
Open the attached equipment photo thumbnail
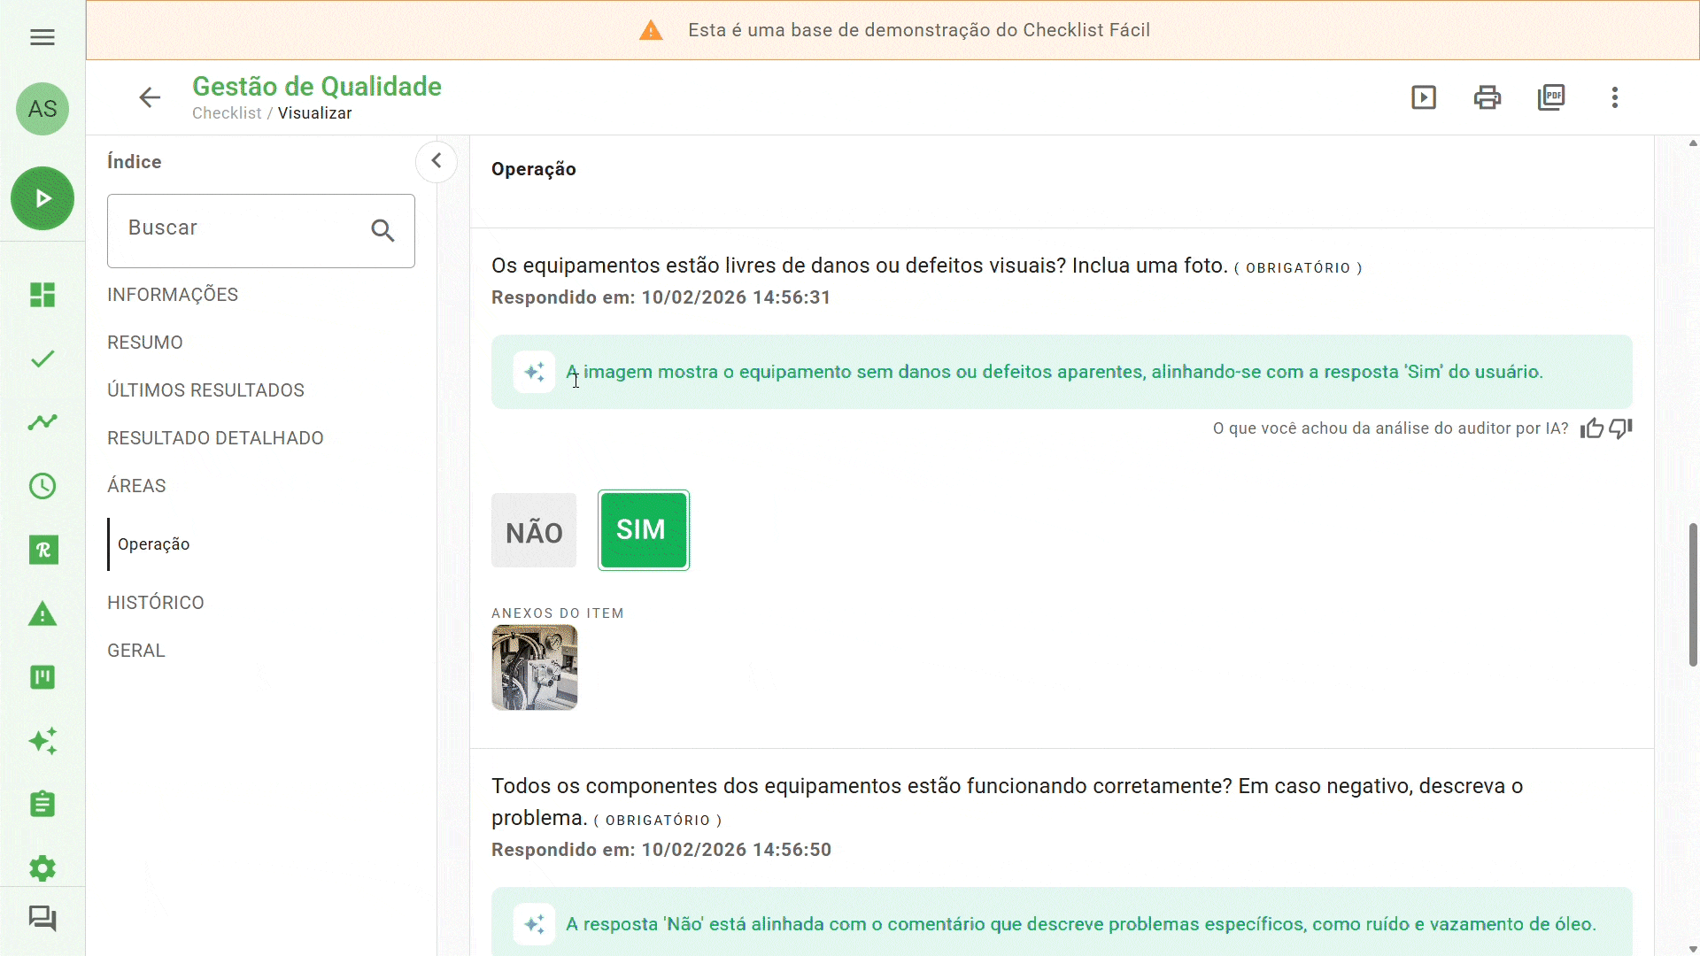535,667
